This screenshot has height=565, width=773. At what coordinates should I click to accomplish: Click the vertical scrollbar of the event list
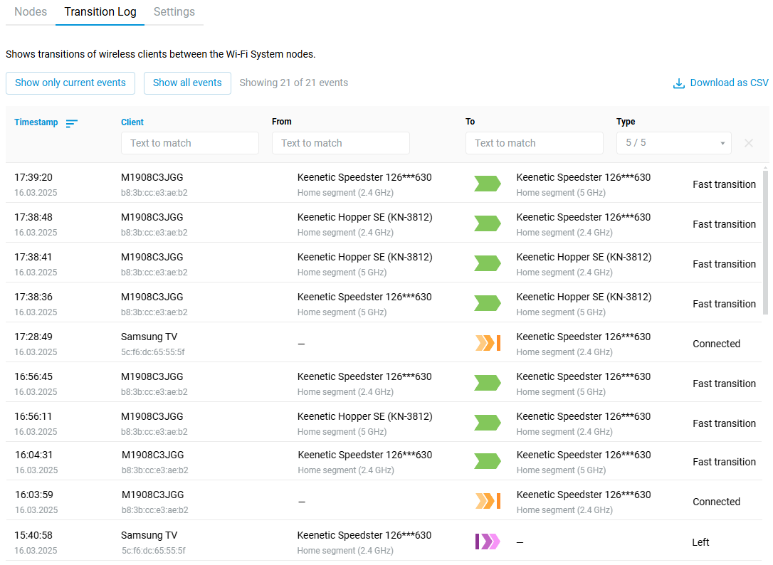[x=766, y=242]
